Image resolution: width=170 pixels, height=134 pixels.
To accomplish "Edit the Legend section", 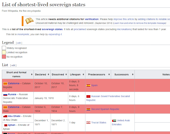I will (19, 43).
